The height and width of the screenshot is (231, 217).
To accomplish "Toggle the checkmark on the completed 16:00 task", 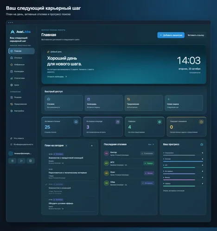I will (46, 184).
